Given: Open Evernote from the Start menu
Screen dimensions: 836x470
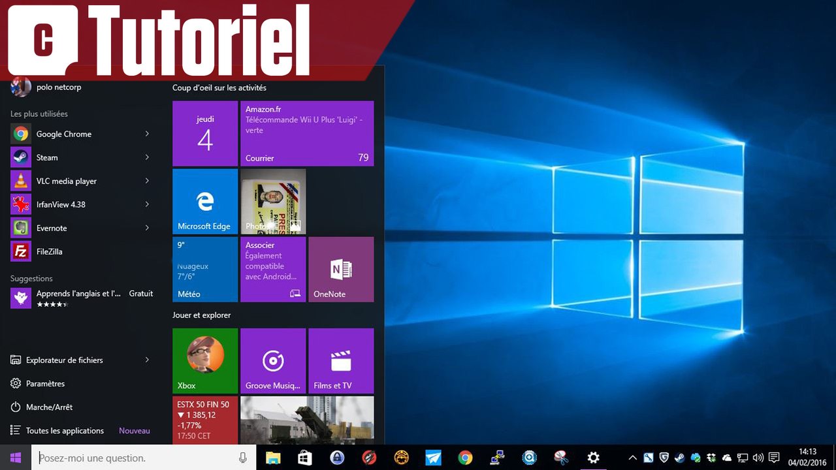Looking at the screenshot, I should point(81,228).
